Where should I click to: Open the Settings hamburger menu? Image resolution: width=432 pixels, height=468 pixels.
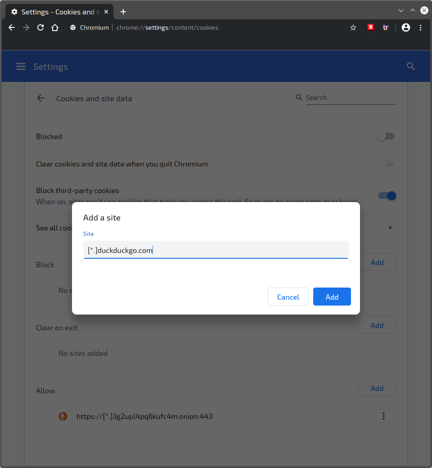tap(21, 66)
